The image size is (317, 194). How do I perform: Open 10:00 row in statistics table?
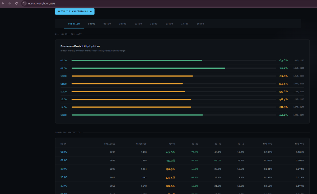(x=182, y=169)
